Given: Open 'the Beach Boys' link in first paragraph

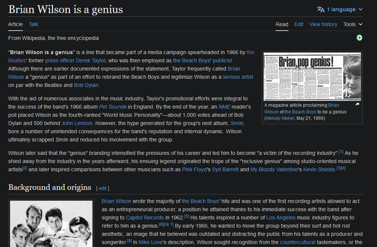Looking at the screenshot, I should pyautogui.click(x=191, y=60).
